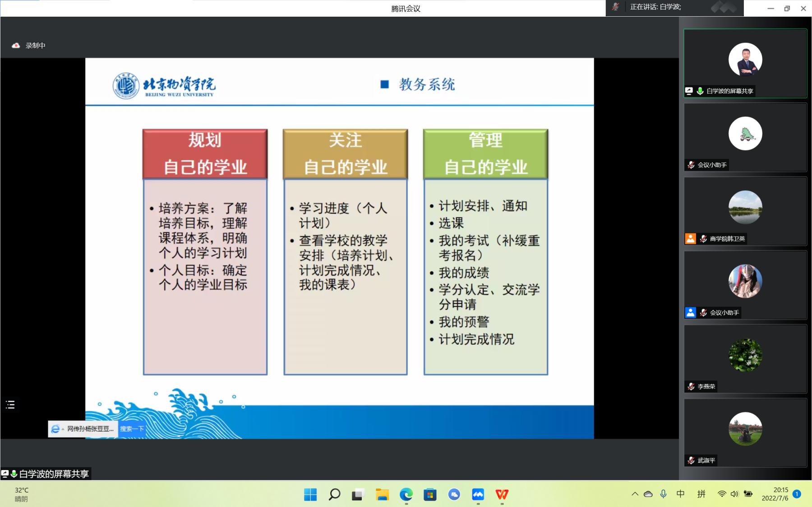Open the volume control flyout
This screenshot has width=812, height=507.
[x=734, y=494]
